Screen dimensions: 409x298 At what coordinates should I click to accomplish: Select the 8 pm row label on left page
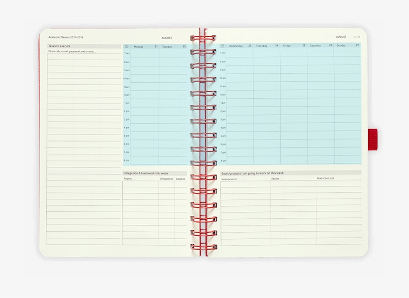tap(126, 160)
